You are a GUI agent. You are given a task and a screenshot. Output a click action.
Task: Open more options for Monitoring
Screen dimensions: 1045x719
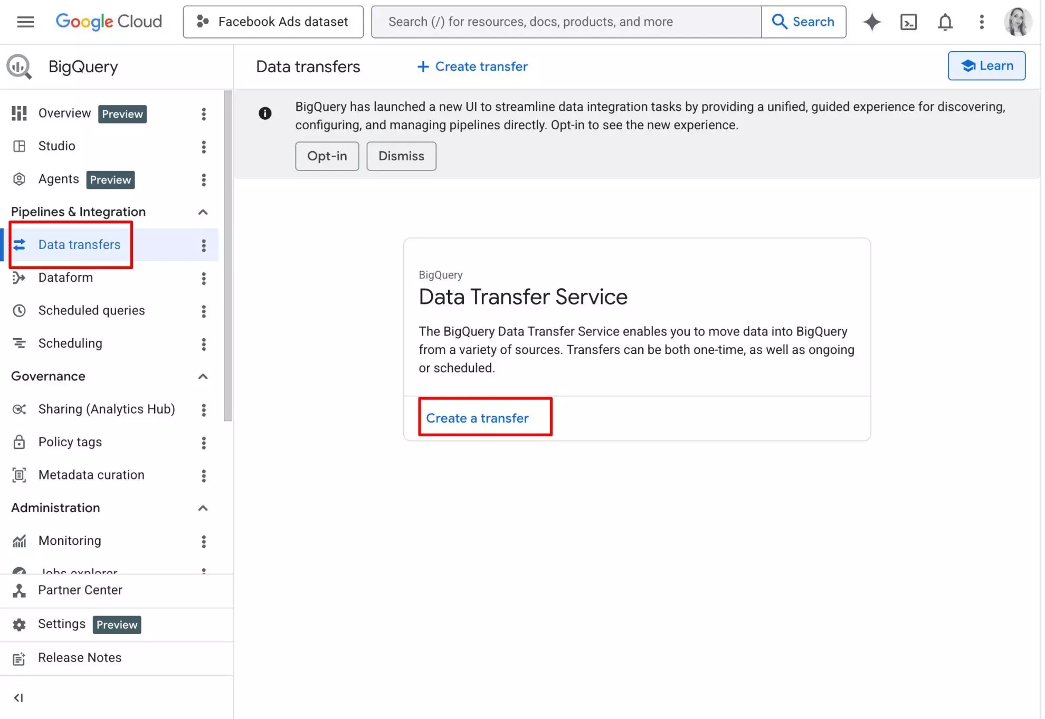204,541
